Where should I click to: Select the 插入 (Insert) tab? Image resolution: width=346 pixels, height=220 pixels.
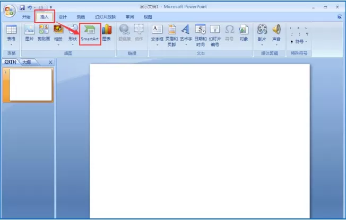44,17
